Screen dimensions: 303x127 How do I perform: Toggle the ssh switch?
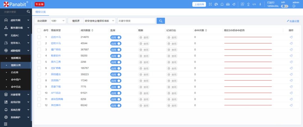(x=284, y=6)
